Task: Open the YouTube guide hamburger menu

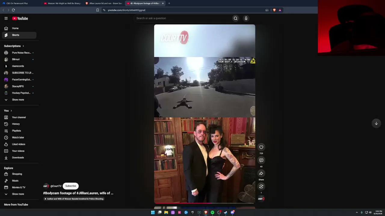Action: click(x=6, y=18)
